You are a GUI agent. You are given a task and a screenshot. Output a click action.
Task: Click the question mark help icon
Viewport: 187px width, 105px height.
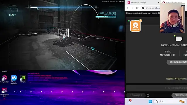tap(148, 95)
